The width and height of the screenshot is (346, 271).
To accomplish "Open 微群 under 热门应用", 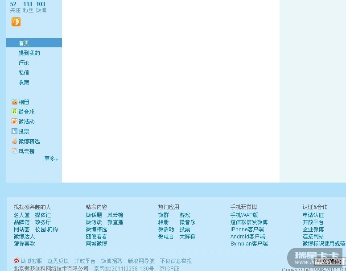I will coord(164,215).
